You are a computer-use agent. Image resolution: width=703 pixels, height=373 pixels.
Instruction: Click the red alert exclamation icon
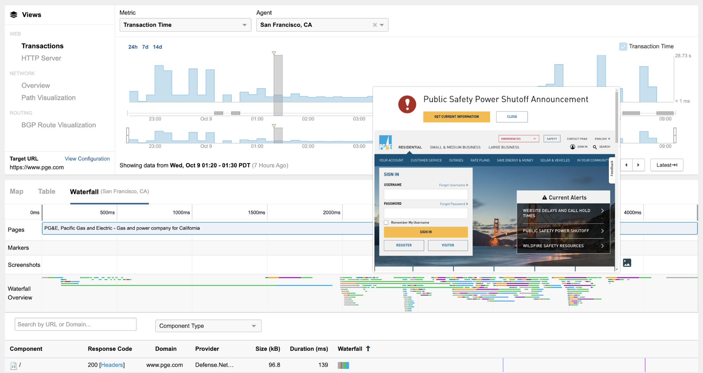pos(407,104)
